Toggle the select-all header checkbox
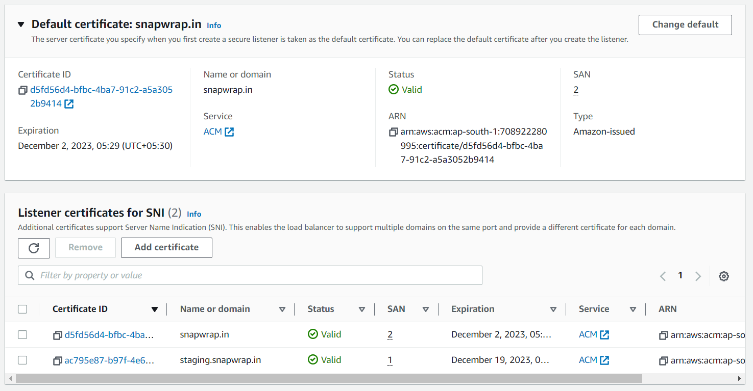 point(22,309)
